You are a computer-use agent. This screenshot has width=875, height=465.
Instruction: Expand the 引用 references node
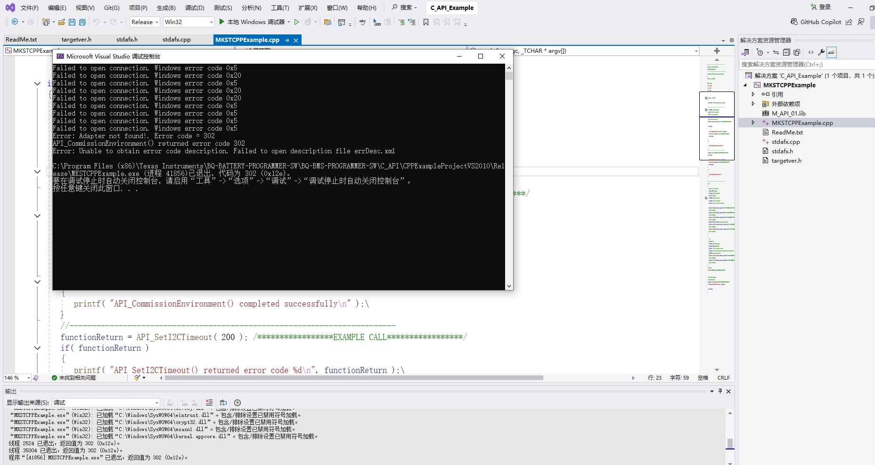[x=753, y=94]
